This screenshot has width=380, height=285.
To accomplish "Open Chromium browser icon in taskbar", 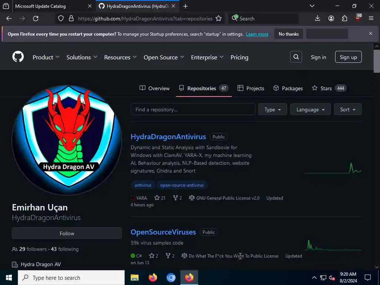I will (x=171, y=278).
